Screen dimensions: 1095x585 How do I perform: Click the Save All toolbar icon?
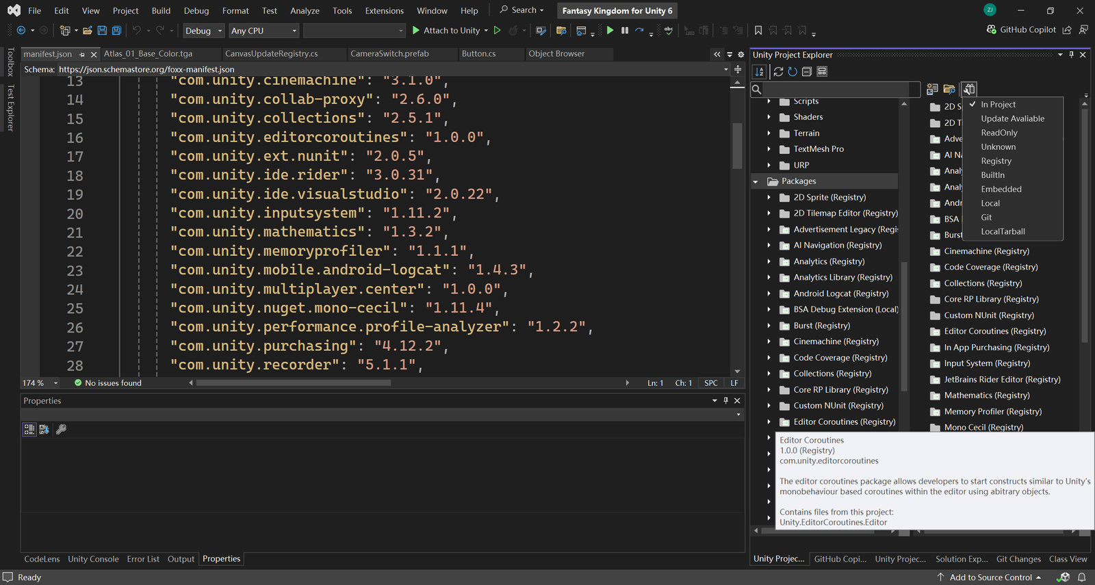pyautogui.click(x=116, y=31)
